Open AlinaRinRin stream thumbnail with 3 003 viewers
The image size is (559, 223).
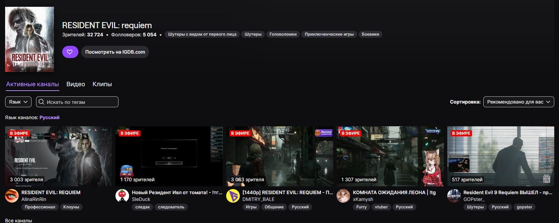coord(58,156)
